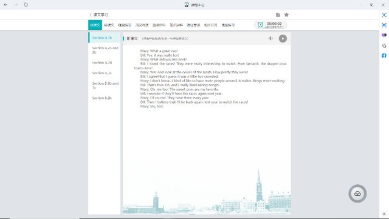The width and height of the screenshot is (389, 219).
Task: Open the seventh tab in the lesson tab bar
Action: pos(193,25)
